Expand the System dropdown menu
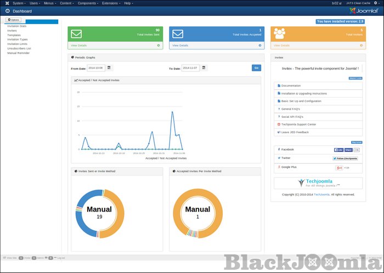Screen dimensions: 384x273 (19, 3)
